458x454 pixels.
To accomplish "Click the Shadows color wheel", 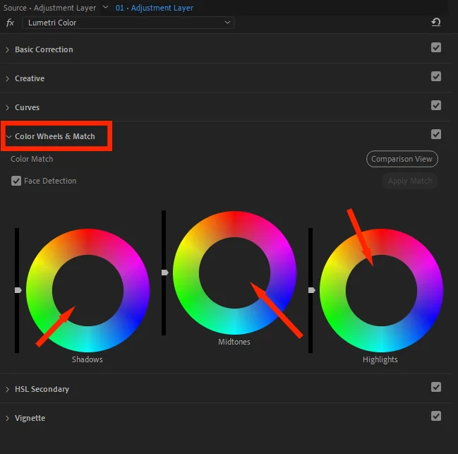I will [x=88, y=290].
